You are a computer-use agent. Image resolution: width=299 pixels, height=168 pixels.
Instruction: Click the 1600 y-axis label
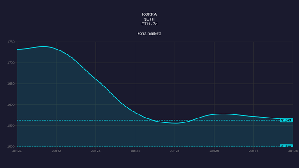(11, 105)
